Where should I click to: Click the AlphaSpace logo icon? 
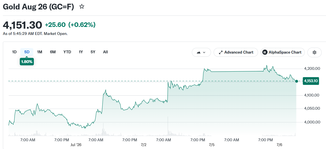265,52
